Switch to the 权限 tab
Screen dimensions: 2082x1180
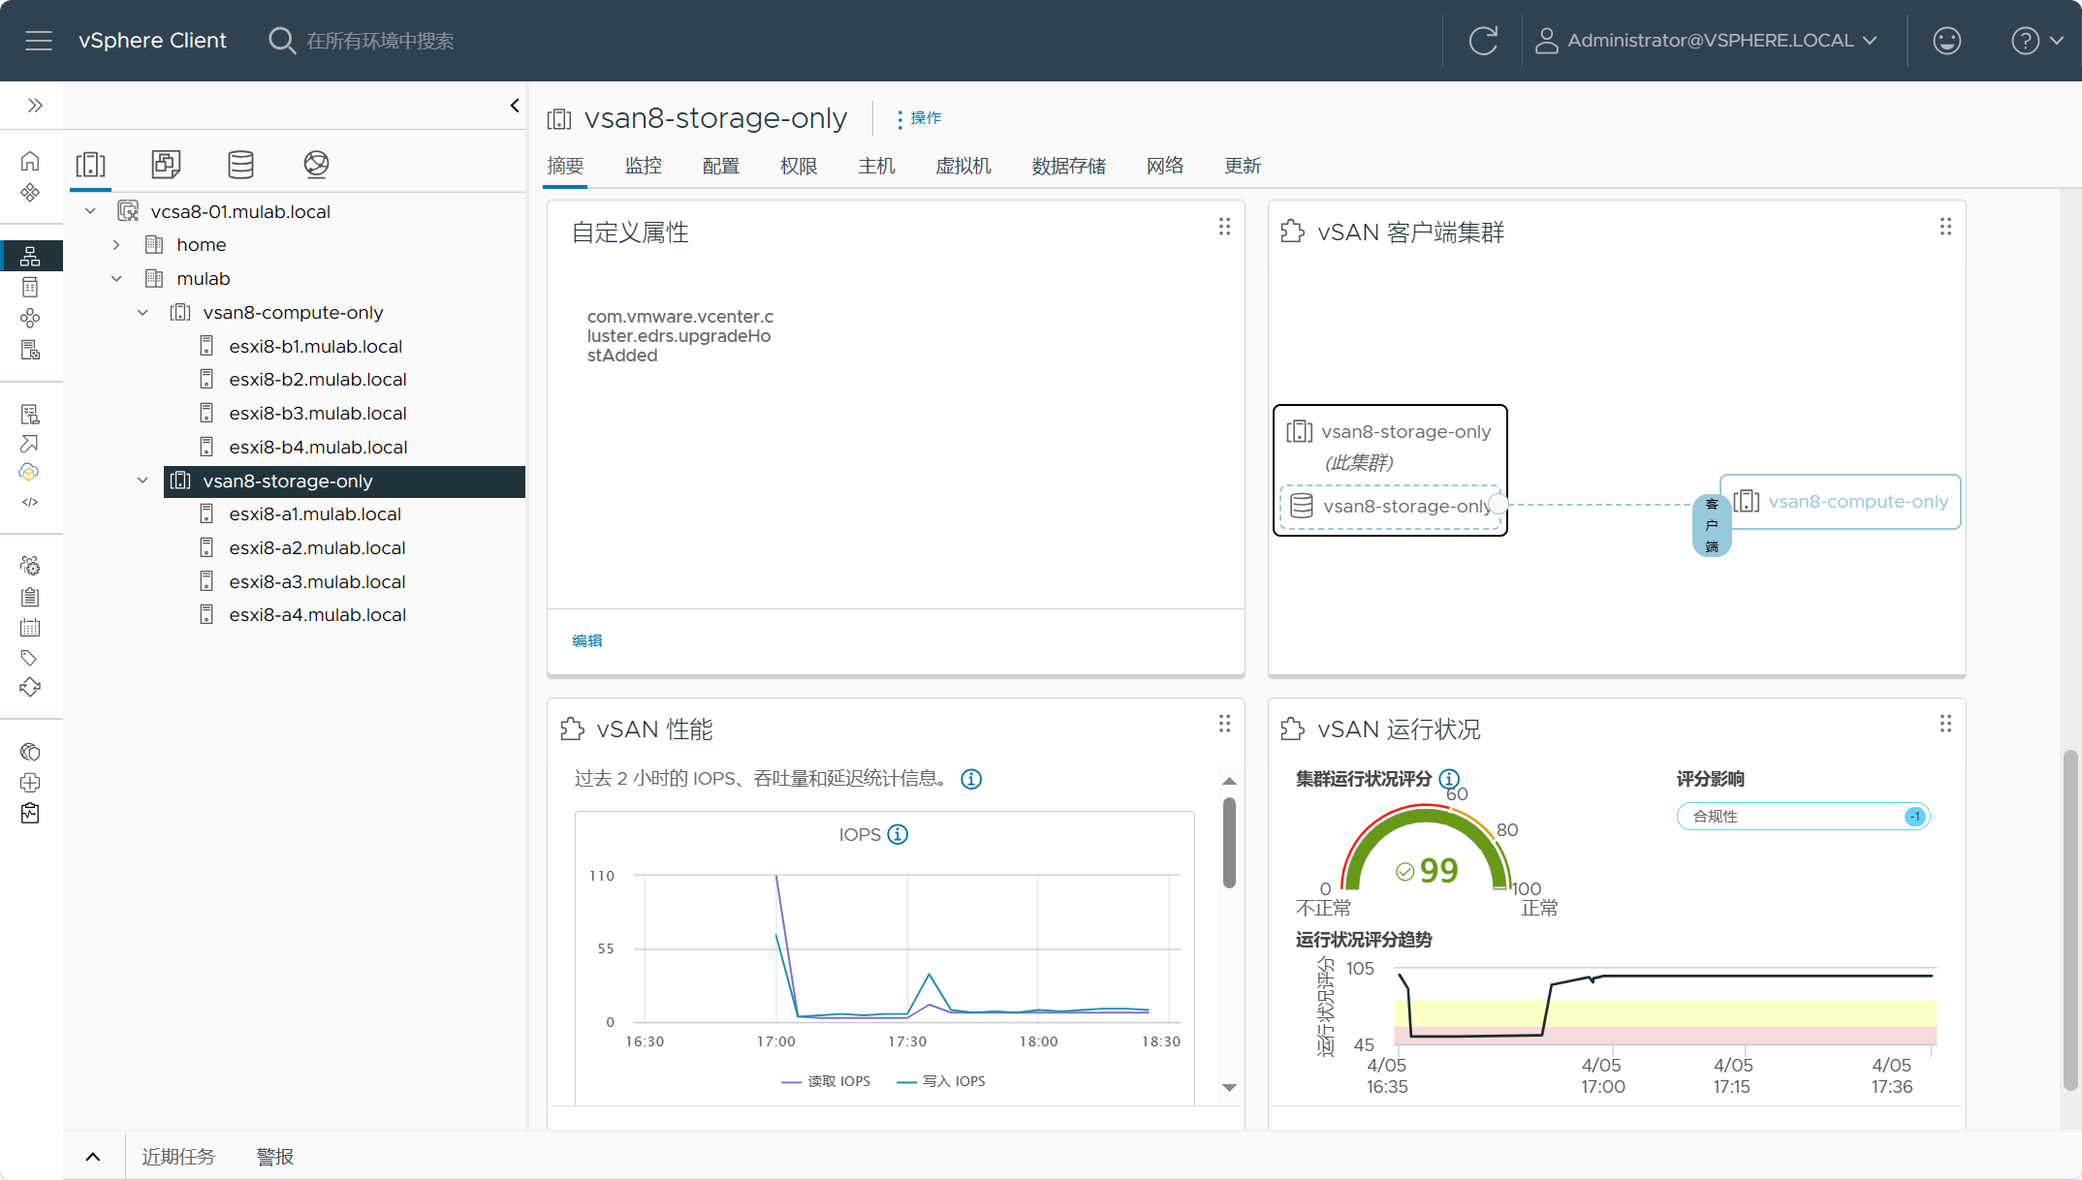tap(799, 166)
